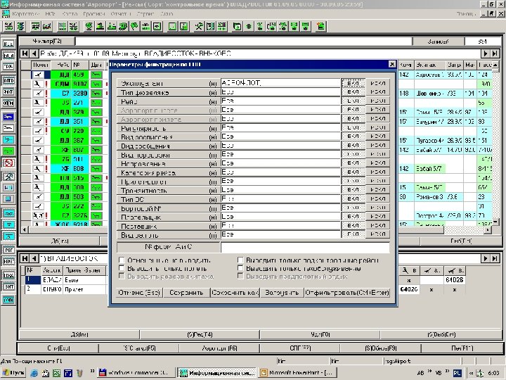Screen dimensions: 506x380
Task: Click the red prohibition-sign icon in left sidebar
Action: tap(8, 163)
